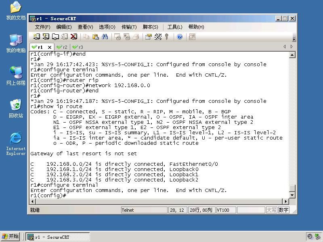
Task: Click the vertical scrollbar thumb
Action: point(292,188)
